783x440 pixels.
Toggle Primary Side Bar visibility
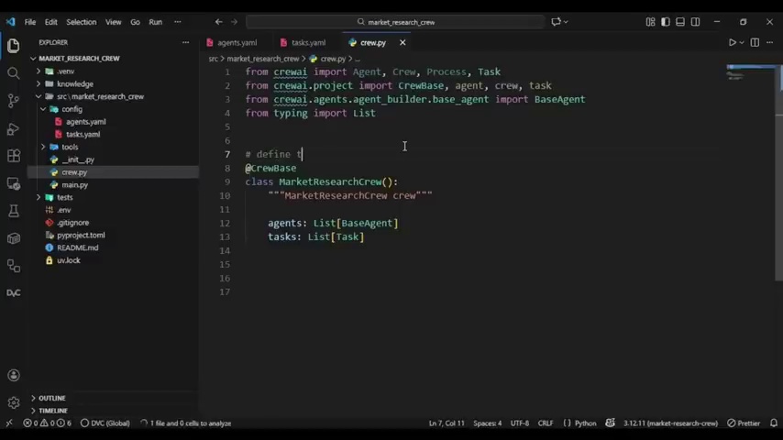(x=665, y=22)
